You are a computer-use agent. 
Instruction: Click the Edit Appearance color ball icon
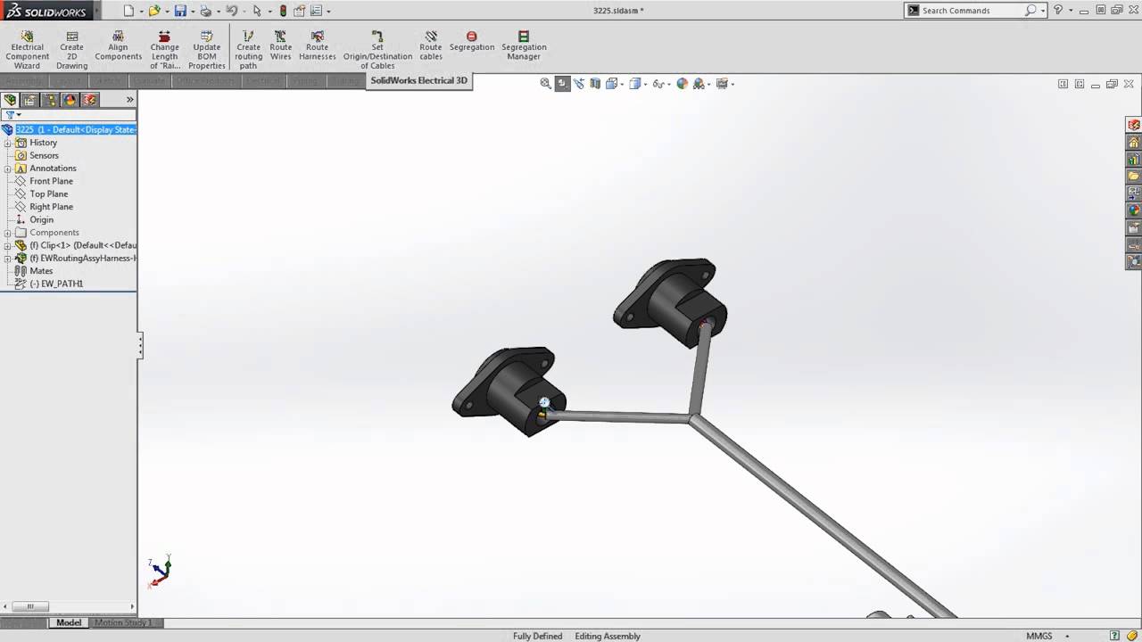pyautogui.click(x=683, y=83)
